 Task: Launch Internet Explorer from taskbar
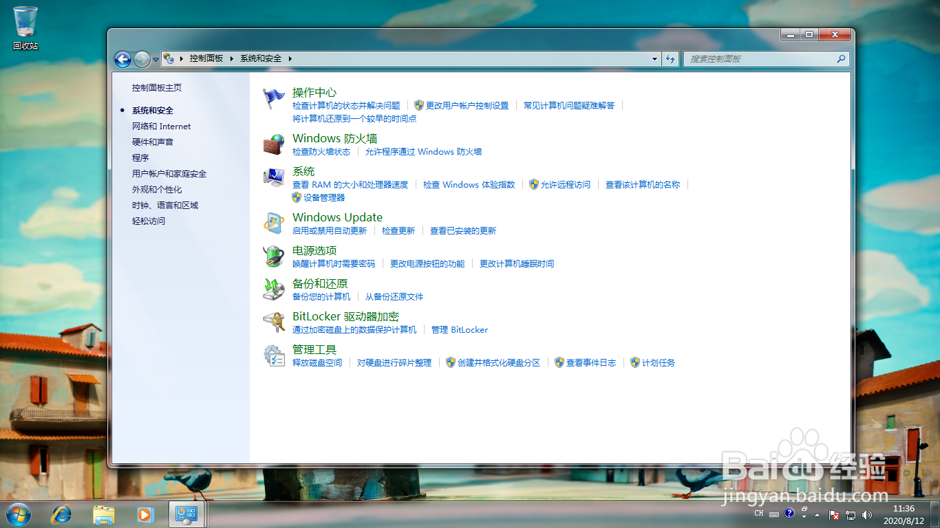(x=62, y=514)
